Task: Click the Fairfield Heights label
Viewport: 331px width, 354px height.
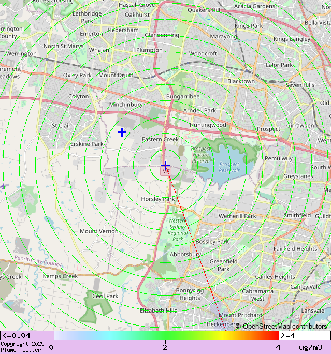Action: (295, 249)
